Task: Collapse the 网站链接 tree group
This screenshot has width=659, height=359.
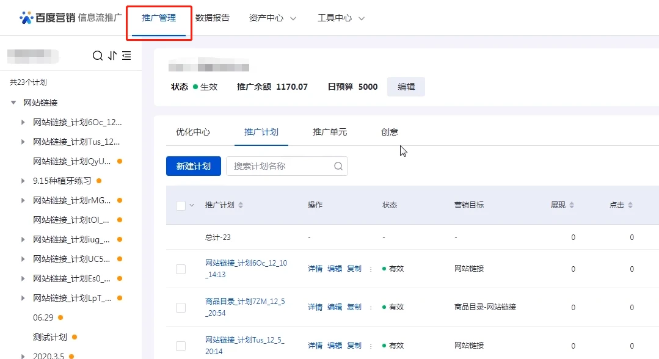Action: tap(13, 103)
